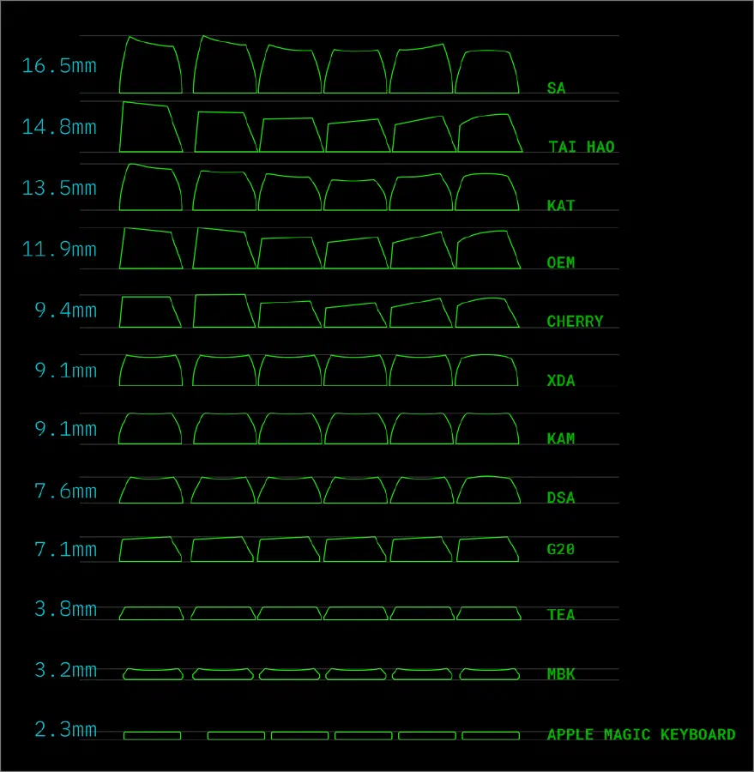Click the SA profile label
The width and height of the screenshot is (754, 772).
tap(556, 88)
